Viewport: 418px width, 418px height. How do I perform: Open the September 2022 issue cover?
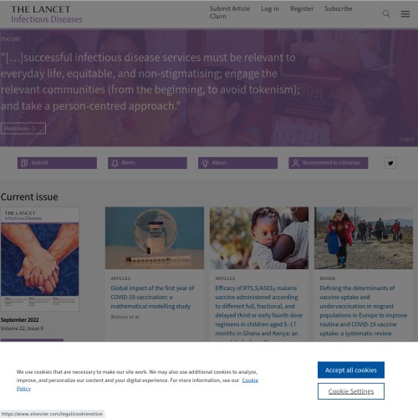(x=39, y=259)
